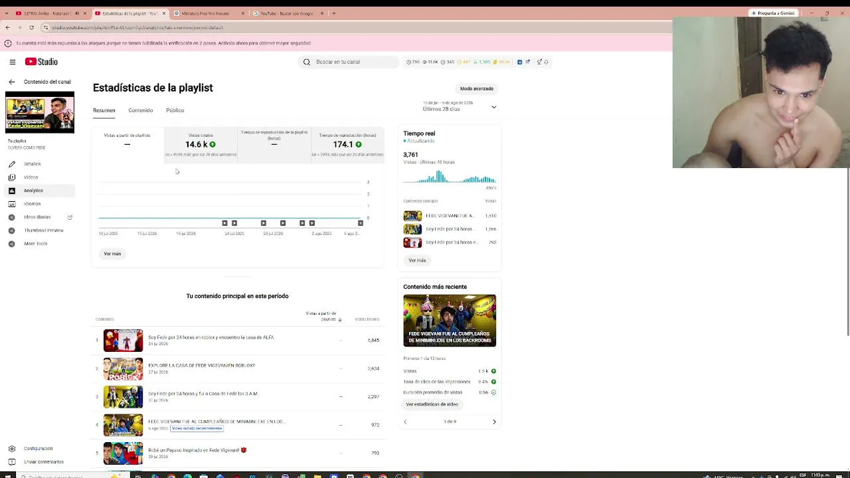Click the Tiempo real mini bar chart

coord(450,177)
